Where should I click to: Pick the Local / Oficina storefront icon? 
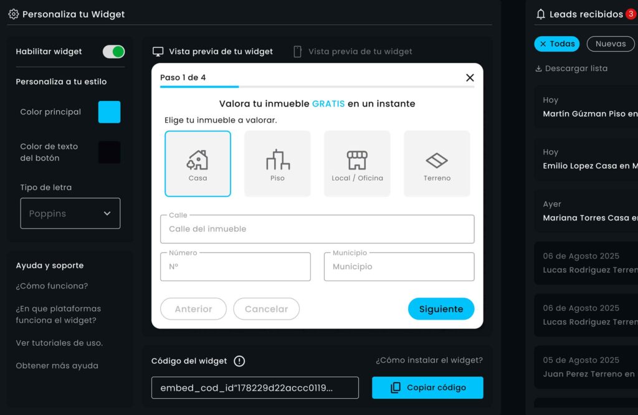click(357, 160)
